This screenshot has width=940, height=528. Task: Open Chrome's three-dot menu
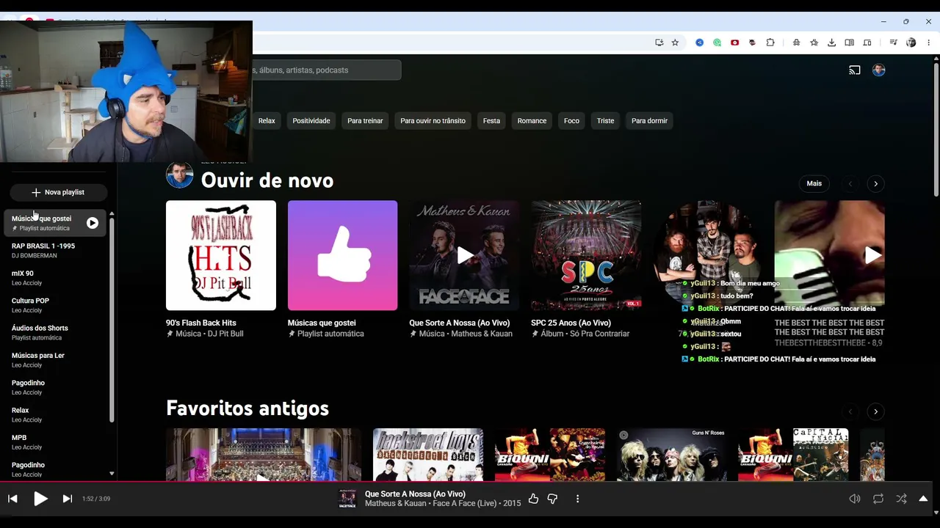pyautogui.click(x=929, y=43)
